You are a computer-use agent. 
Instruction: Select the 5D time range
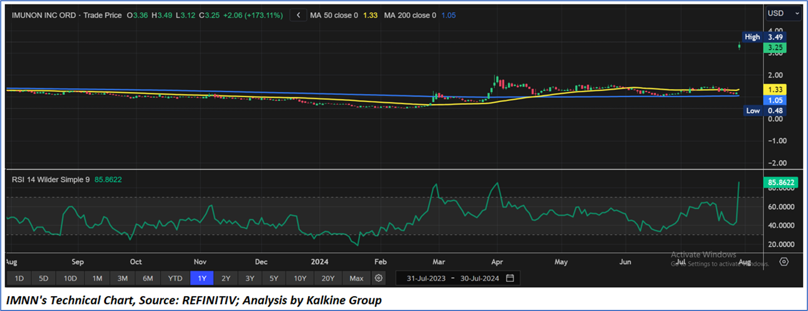(x=43, y=278)
